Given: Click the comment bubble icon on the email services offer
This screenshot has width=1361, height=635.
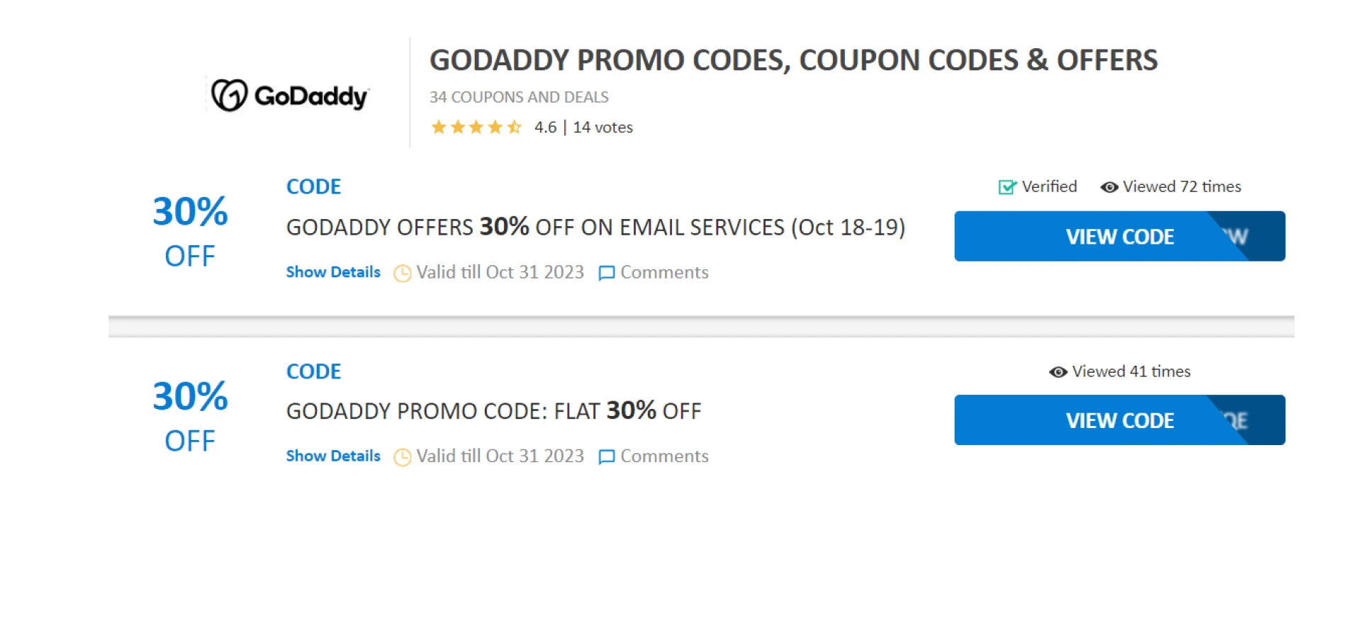Looking at the screenshot, I should coord(606,274).
